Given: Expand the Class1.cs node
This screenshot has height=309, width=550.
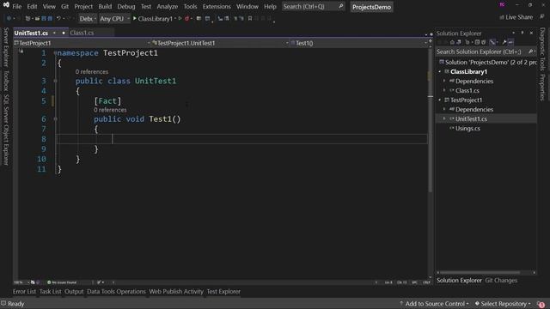Looking at the screenshot, I should (444, 90).
